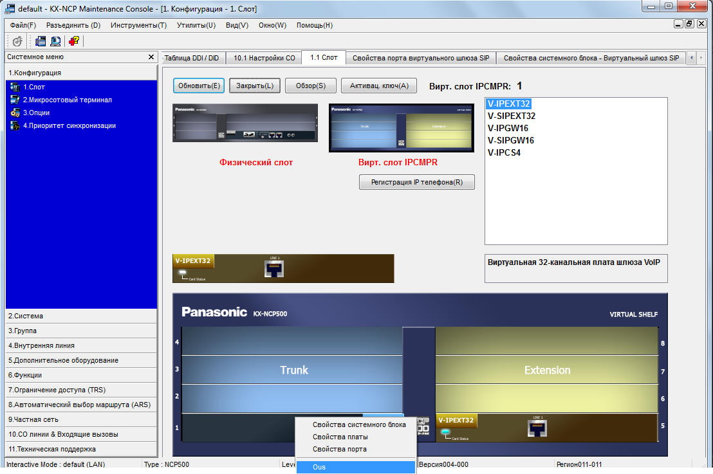Select V-SIPGW16 in the card list
The height and width of the screenshot is (474, 713).
click(x=510, y=140)
